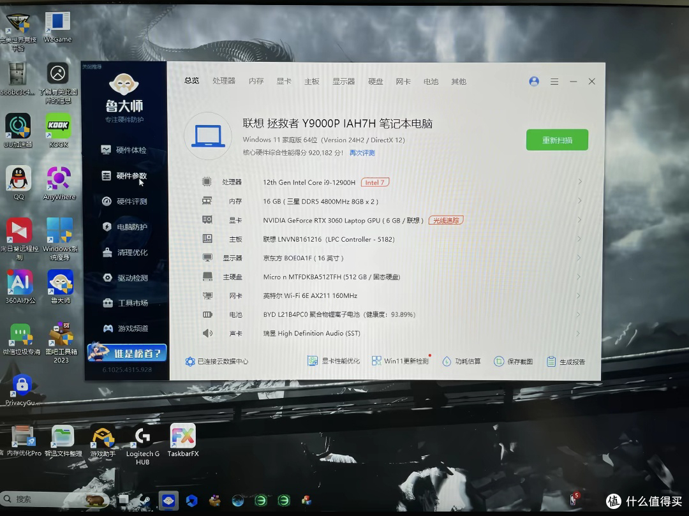This screenshot has width=689, height=516.
Task: Expand the 主板 row chevron
Action: pyautogui.click(x=579, y=239)
